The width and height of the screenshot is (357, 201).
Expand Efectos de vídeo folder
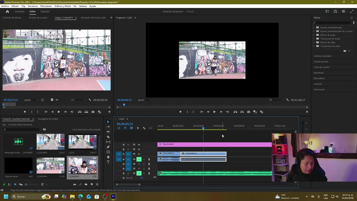[x=314, y=42]
